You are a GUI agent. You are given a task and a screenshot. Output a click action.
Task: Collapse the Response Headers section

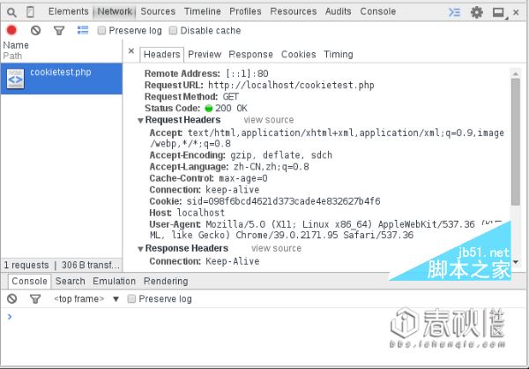click(140, 249)
